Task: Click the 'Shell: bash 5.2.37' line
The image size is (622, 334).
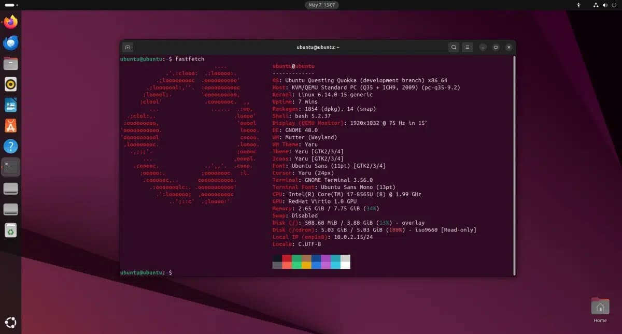Action: point(302,116)
